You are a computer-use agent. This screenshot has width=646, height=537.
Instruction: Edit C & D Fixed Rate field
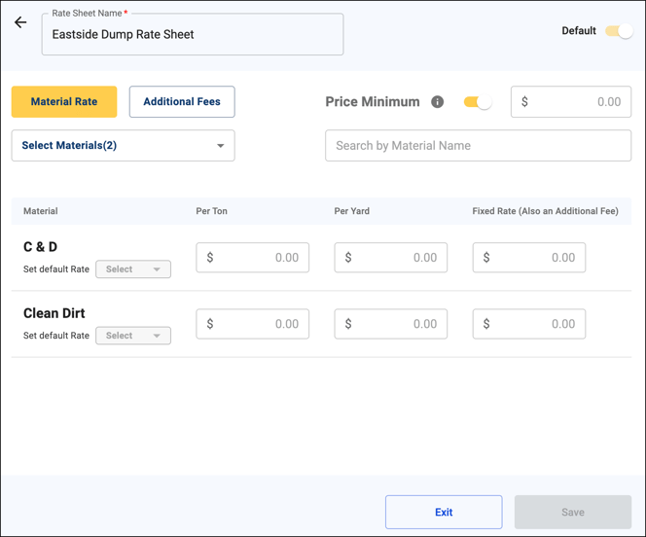[x=529, y=258]
